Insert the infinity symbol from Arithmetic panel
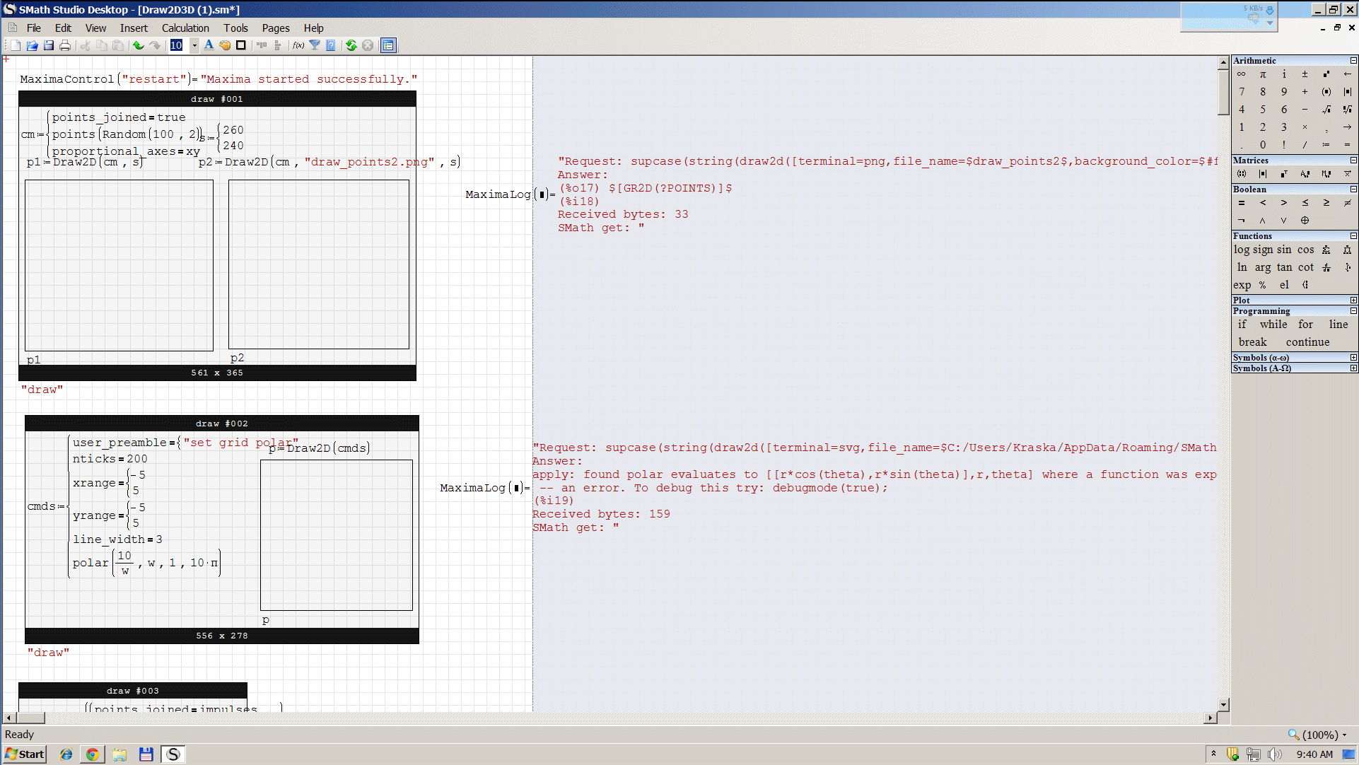Screen dimensions: 1359x765 point(1242,74)
